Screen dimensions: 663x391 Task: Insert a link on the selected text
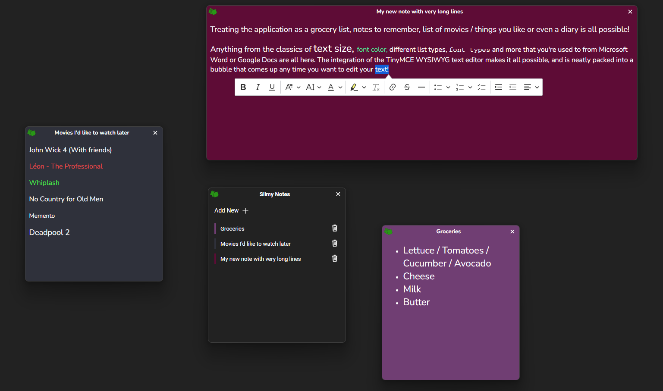[393, 87]
